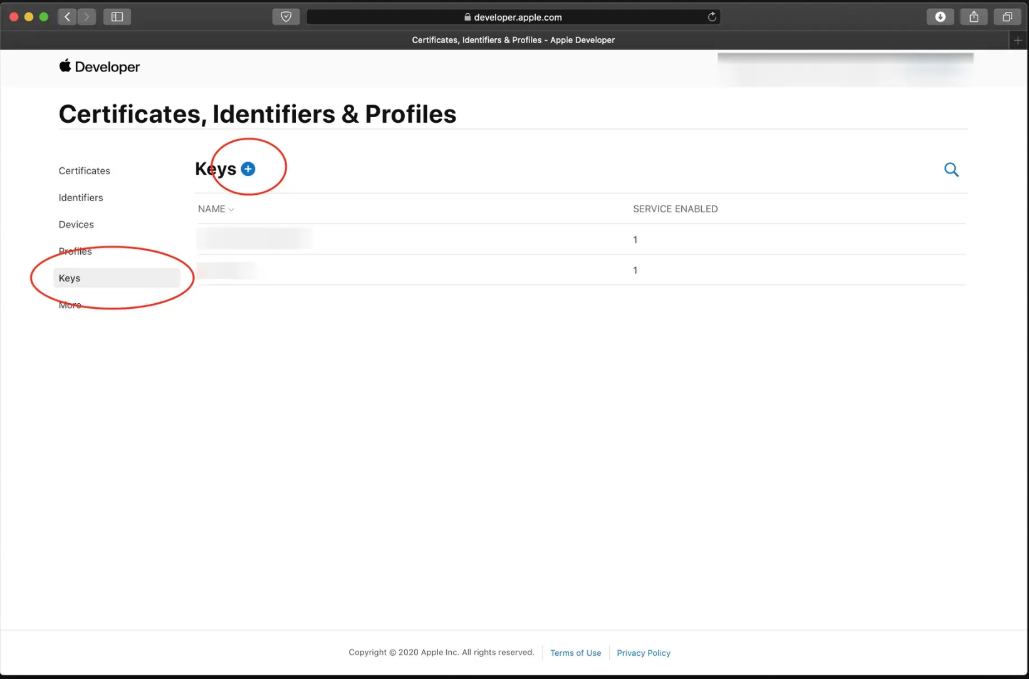Image resolution: width=1029 pixels, height=679 pixels.
Task: Add a new tab with plus button
Action: pyautogui.click(x=1018, y=40)
